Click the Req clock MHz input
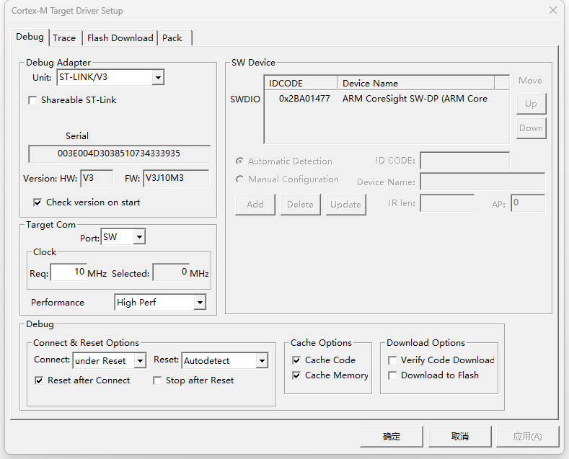 tap(69, 272)
